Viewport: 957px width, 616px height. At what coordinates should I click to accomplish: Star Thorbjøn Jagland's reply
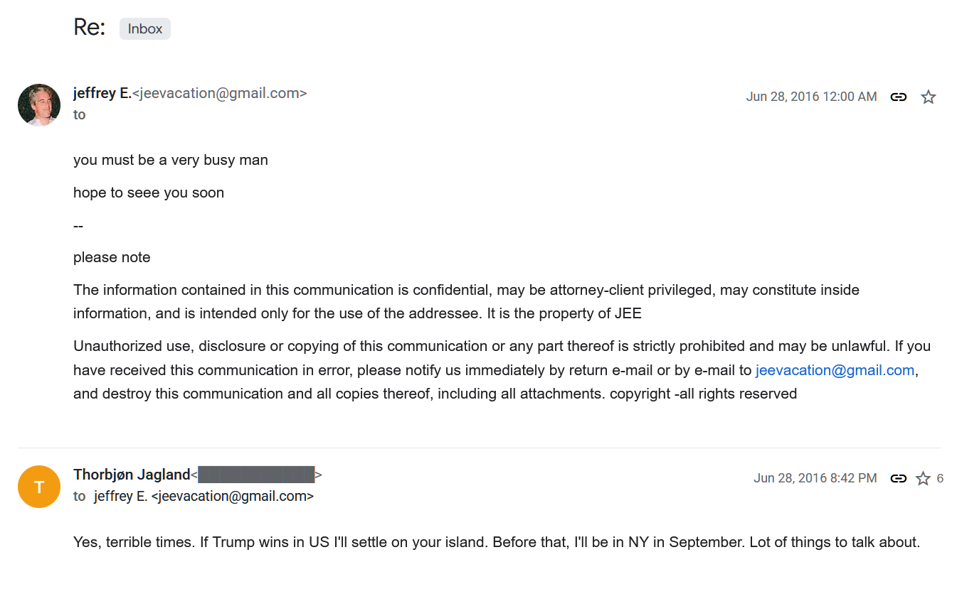(923, 478)
